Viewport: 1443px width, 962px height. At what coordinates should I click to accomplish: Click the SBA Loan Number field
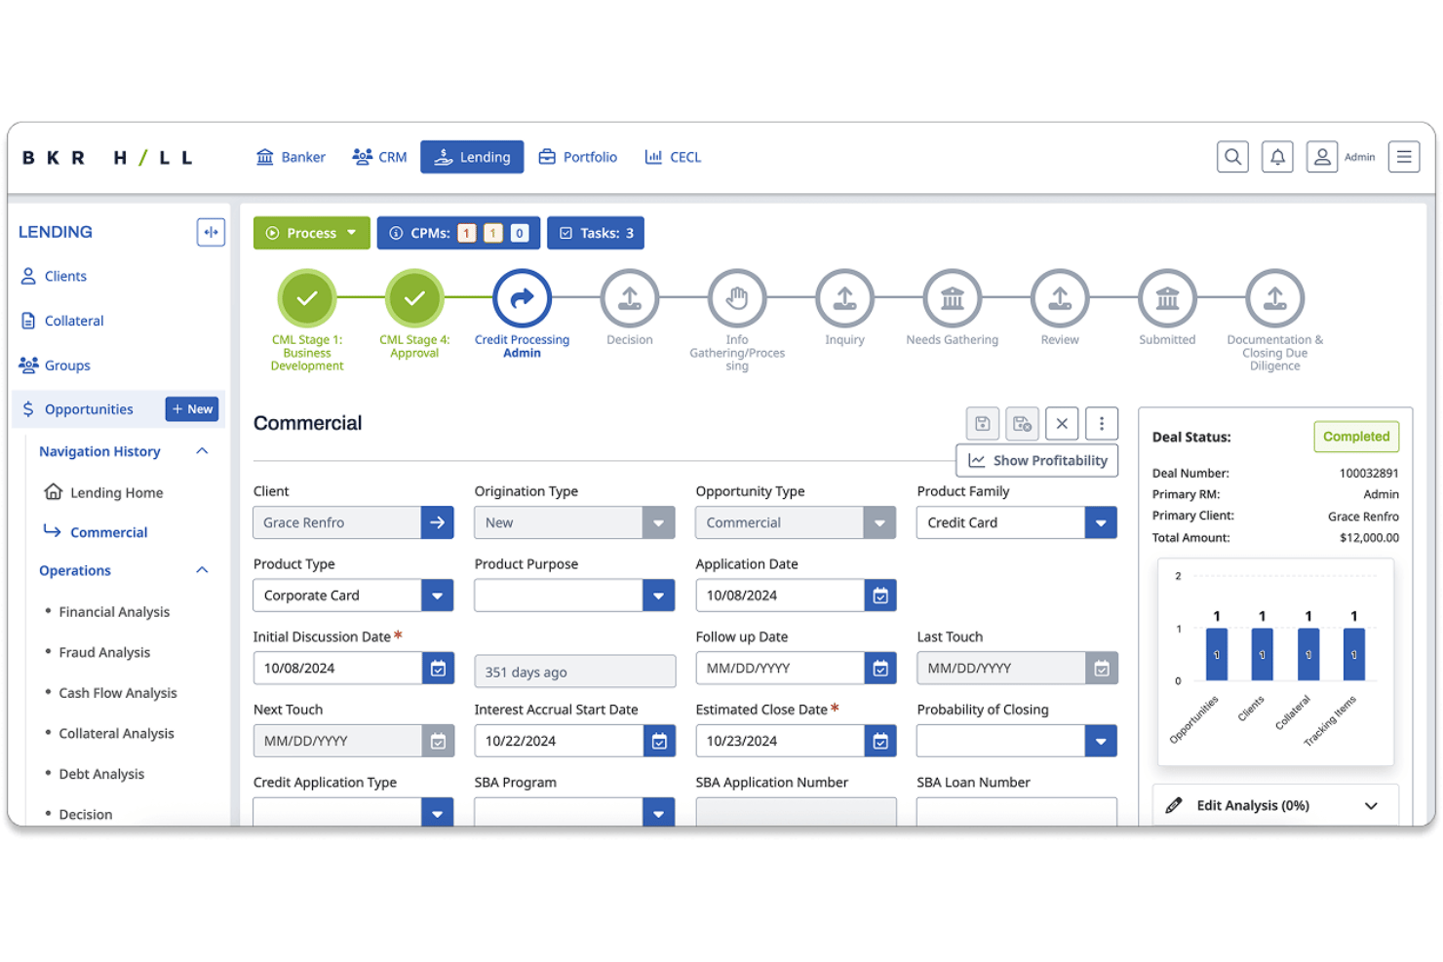(1017, 812)
